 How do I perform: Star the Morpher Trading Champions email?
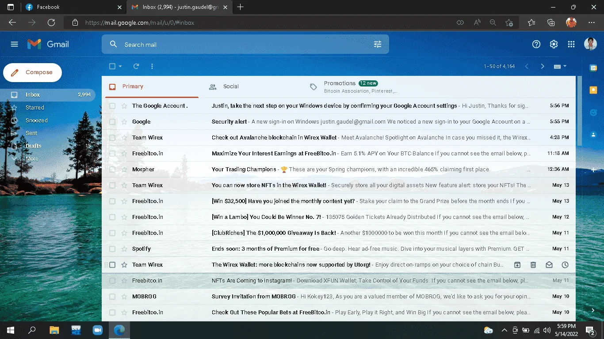pos(124,169)
